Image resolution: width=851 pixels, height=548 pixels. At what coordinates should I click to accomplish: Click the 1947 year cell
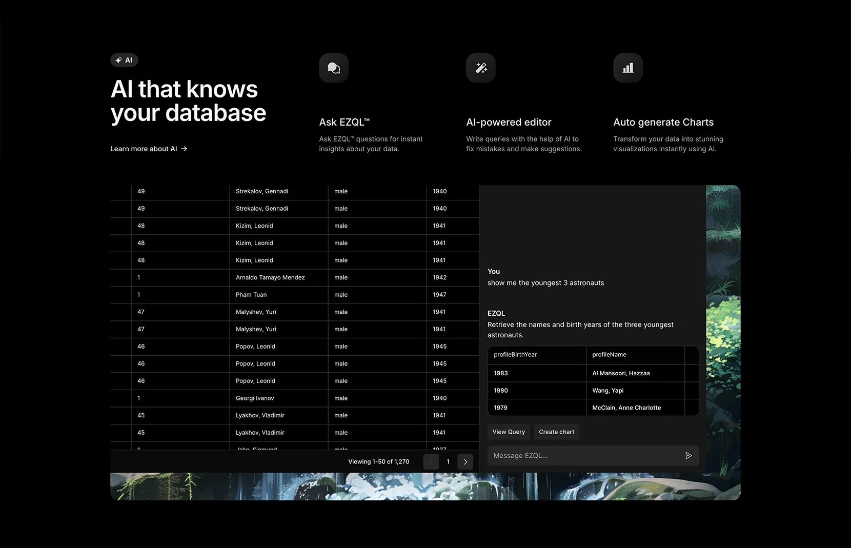click(453, 295)
